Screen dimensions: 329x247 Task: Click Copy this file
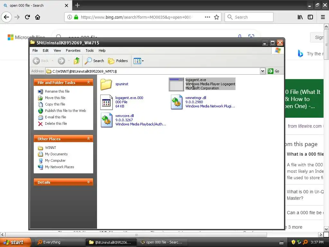click(55, 104)
